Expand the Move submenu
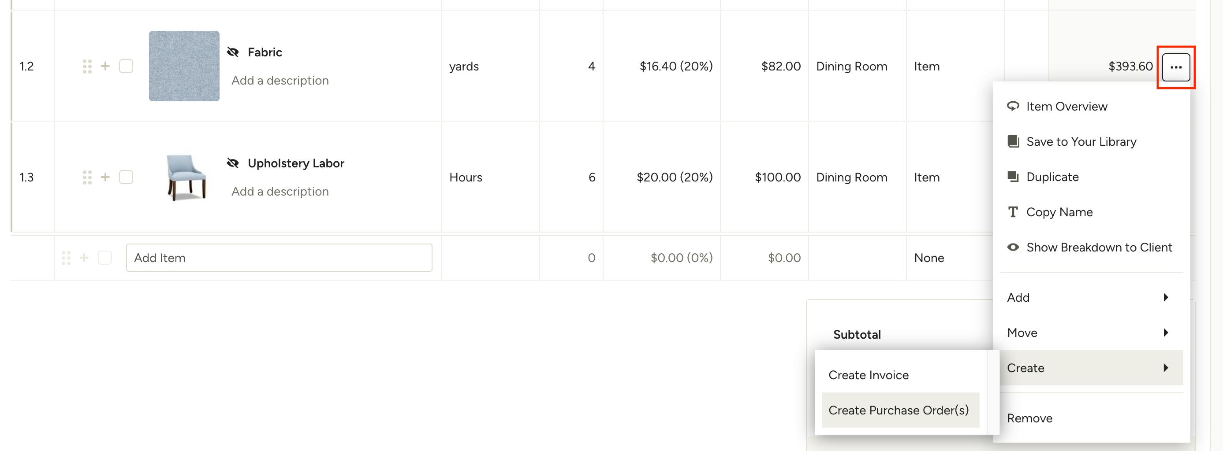The image size is (1223, 451). point(1166,333)
